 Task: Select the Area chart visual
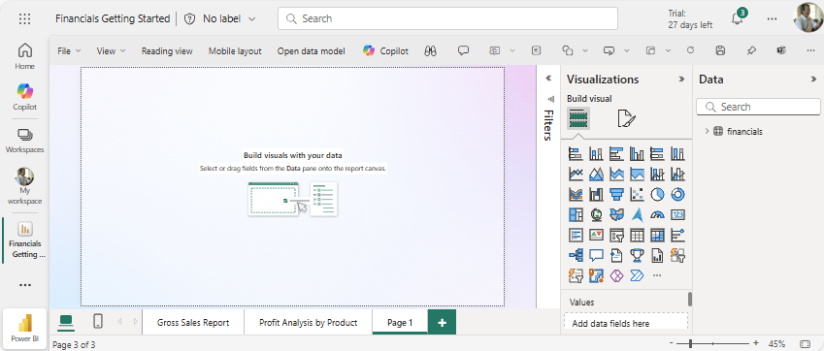596,175
